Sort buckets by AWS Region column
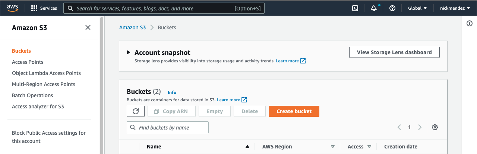This screenshot has width=477, height=154. tap(298, 147)
